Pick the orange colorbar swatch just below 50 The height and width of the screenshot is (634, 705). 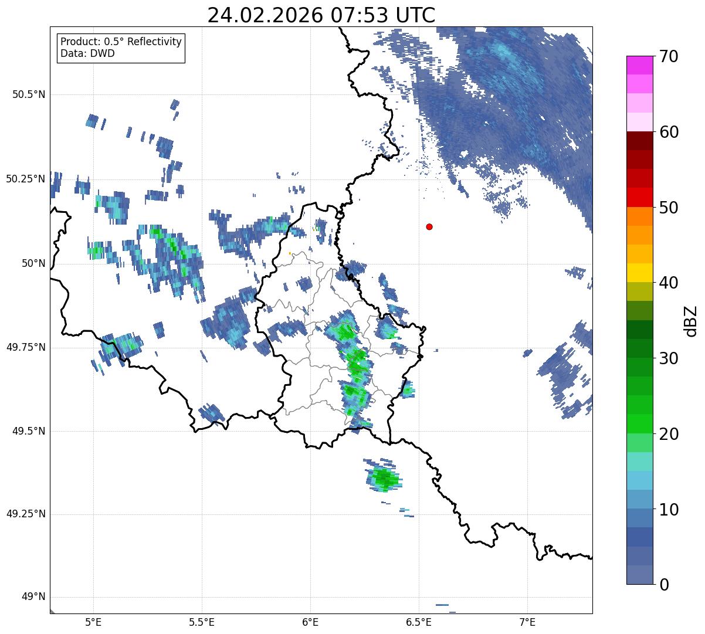pyautogui.click(x=639, y=216)
